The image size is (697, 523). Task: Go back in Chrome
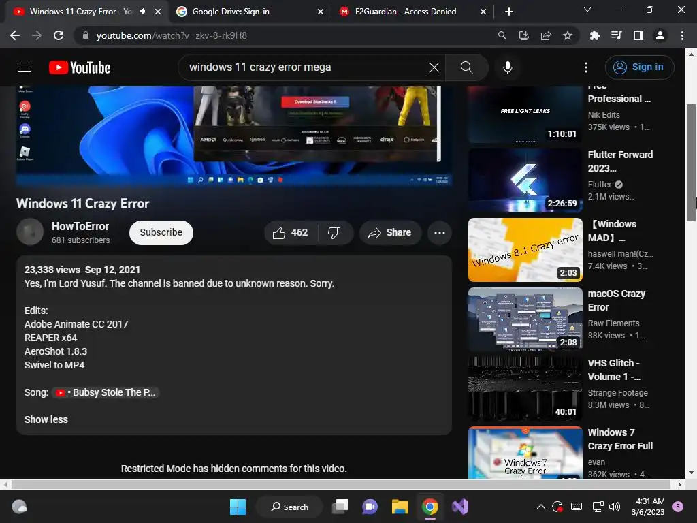(15, 35)
